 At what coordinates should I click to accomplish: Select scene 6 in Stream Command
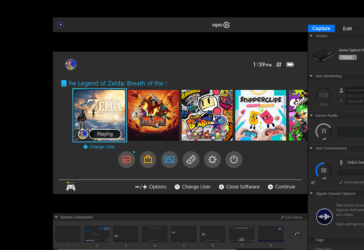click(x=213, y=234)
